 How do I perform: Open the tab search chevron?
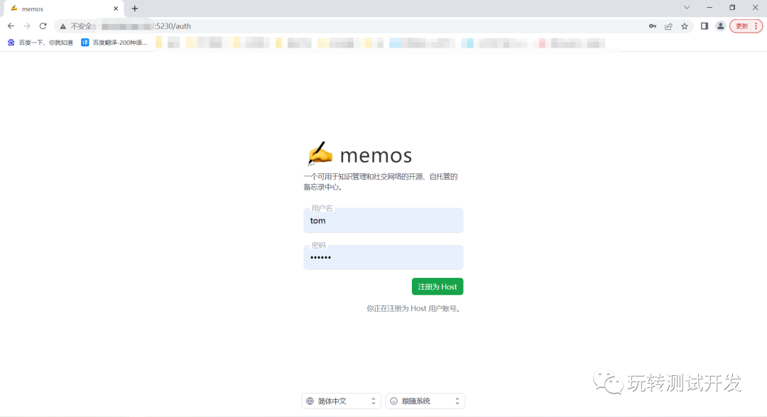click(686, 8)
